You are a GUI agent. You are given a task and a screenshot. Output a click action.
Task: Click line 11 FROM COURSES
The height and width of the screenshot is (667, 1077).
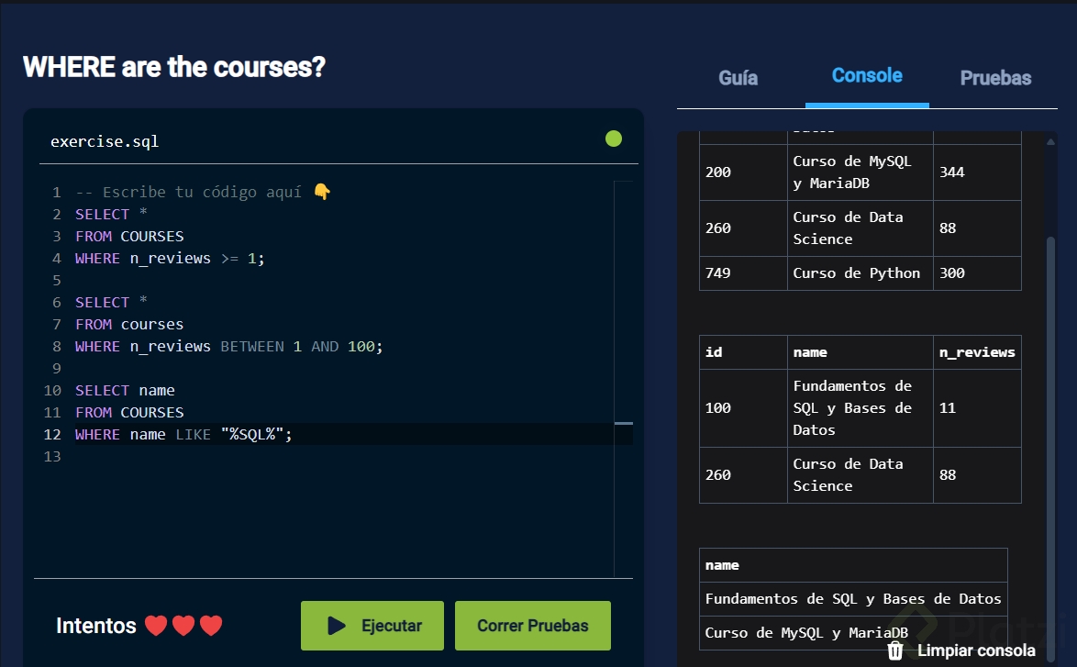point(129,412)
